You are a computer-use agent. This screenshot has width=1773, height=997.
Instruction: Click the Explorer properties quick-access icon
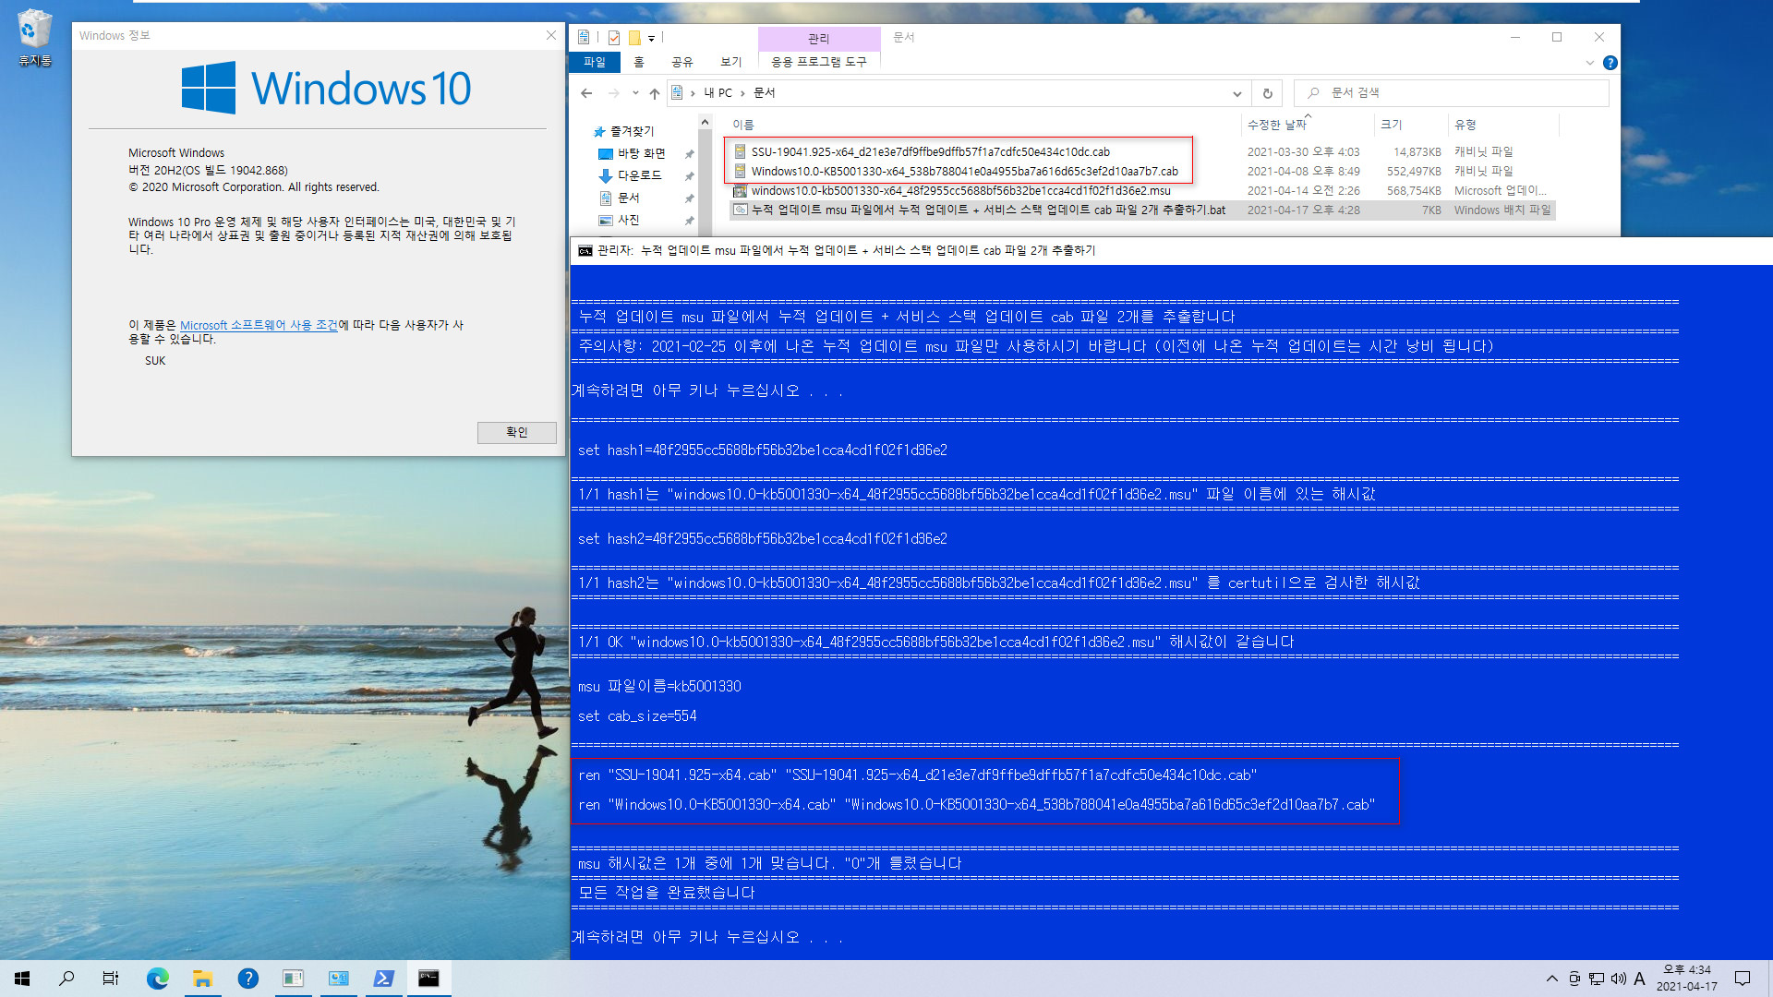(x=584, y=38)
